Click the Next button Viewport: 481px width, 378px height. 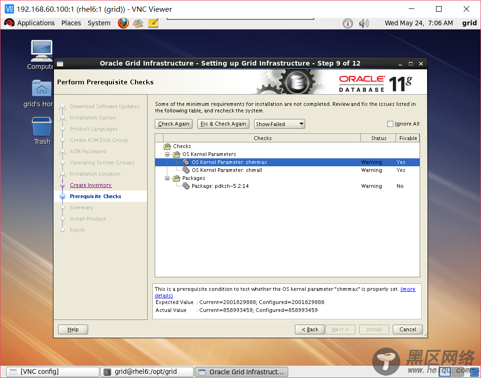(x=340, y=329)
